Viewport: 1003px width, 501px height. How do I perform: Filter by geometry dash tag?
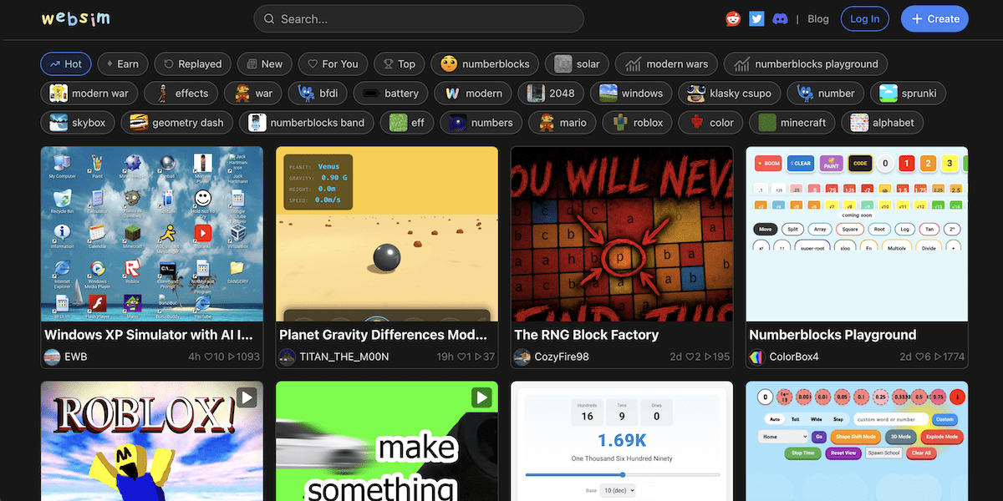176,122
